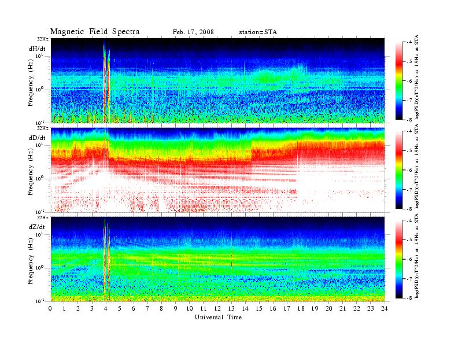Click the "Magnetic Field Spectra" title
Screen dimensions: 458x354
click(95, 32)
